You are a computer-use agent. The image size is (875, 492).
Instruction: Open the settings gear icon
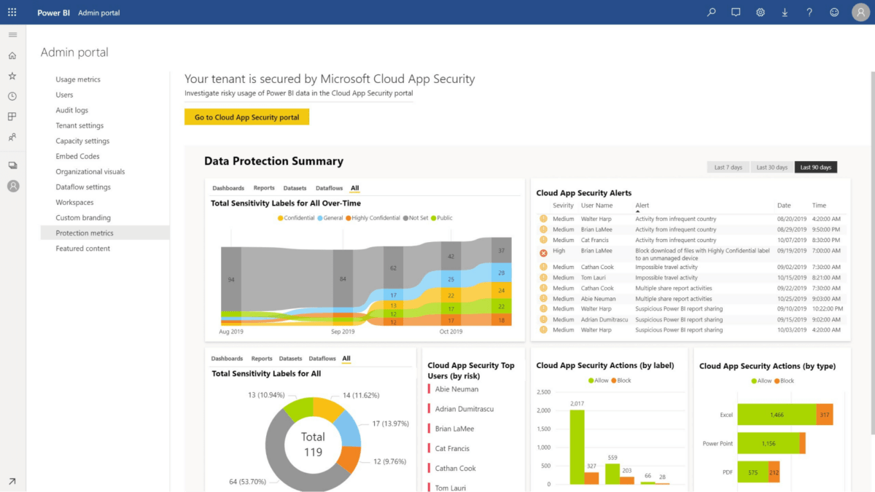click(x=761, y=12)
